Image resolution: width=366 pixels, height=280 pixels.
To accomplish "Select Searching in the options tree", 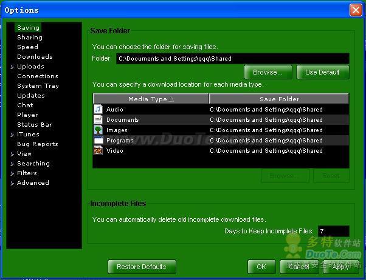I will (x=33, y=164).
